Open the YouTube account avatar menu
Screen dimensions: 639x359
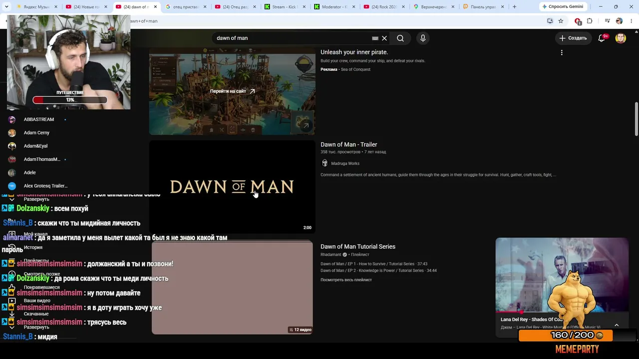621,38
